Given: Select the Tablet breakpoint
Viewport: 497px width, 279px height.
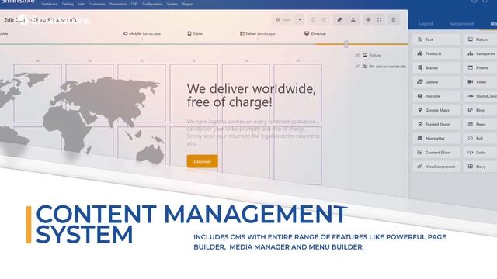Looking at the screenshot, I should click(195, 33).
